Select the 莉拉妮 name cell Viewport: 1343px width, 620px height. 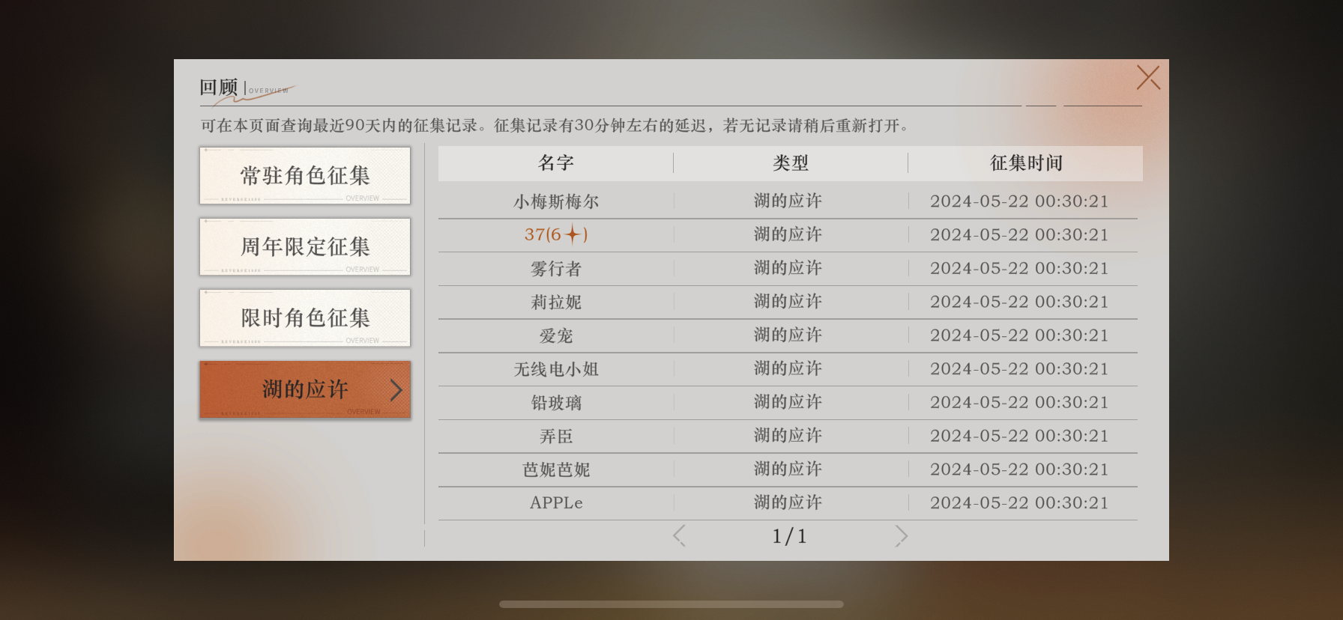click(x=556, y=302)
